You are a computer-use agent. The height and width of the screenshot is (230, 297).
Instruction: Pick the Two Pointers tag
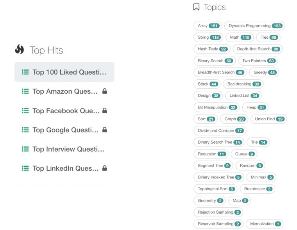click(258, 61)
